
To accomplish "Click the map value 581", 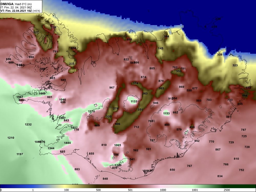I will coord(229,117).
